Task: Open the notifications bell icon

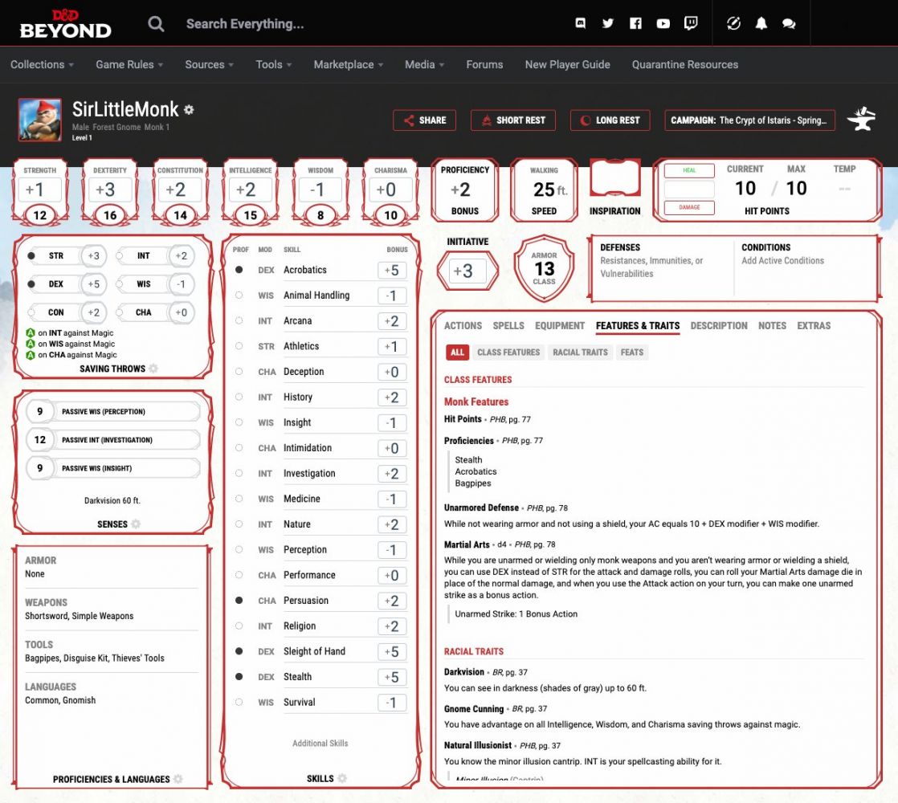Action: (x=761, y=23)
